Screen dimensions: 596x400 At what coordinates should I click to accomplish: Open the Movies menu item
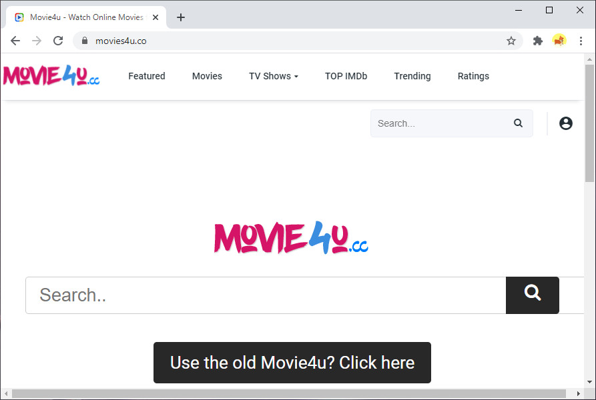pos(207,76)
